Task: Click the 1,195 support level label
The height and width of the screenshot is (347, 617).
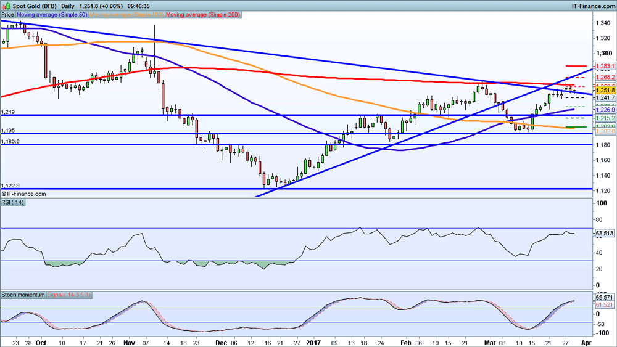Action: 8,131
